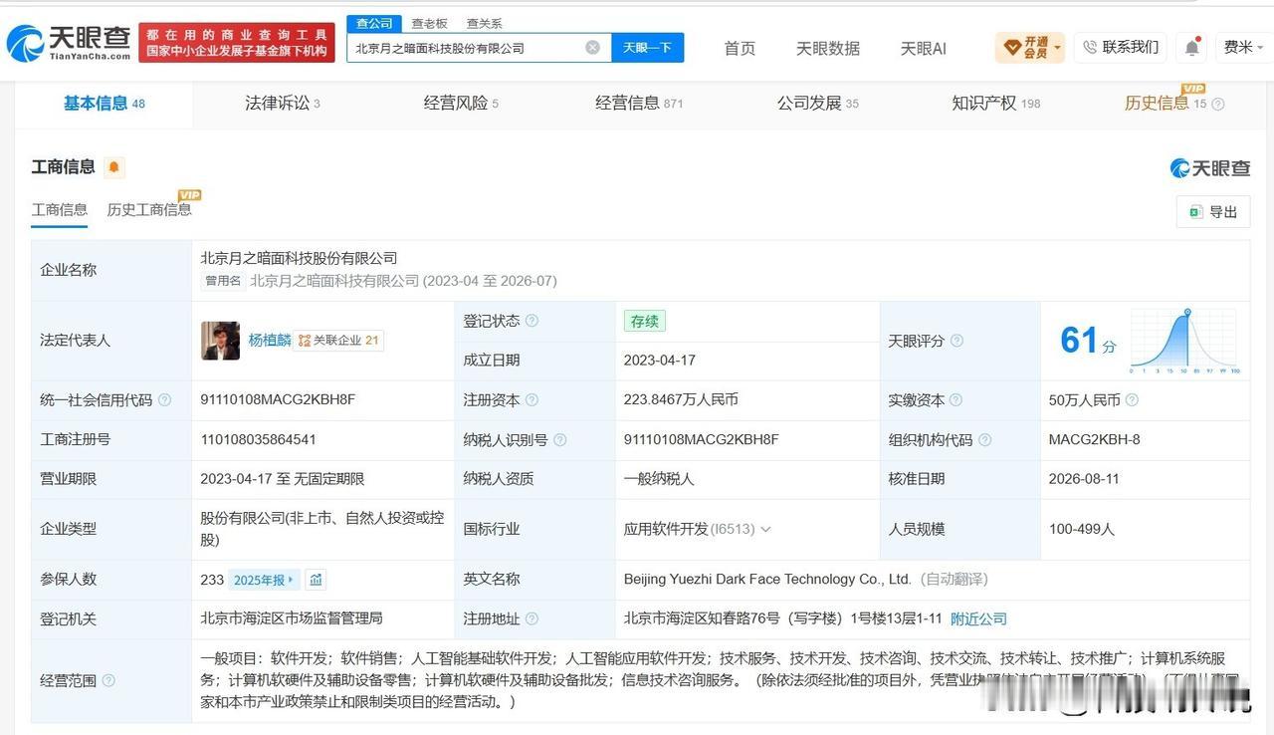The image size is (1274, 735).
Task: Open the 公司发展 tab
Action: click(x=817, y=103)
